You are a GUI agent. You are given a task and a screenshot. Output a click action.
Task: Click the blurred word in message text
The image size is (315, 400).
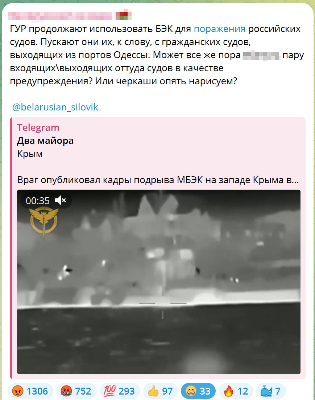(261, 55)
